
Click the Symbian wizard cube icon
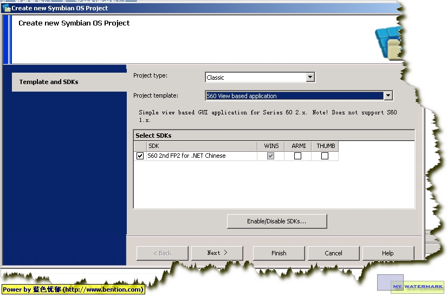pyautogui.click(x=388, y=42)
